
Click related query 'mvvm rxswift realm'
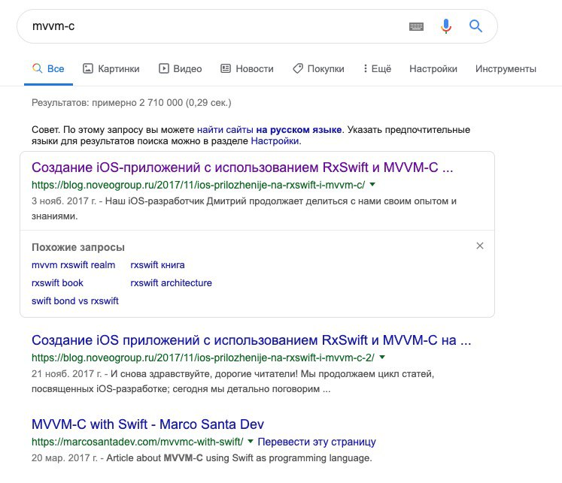[x=74, y=265]
